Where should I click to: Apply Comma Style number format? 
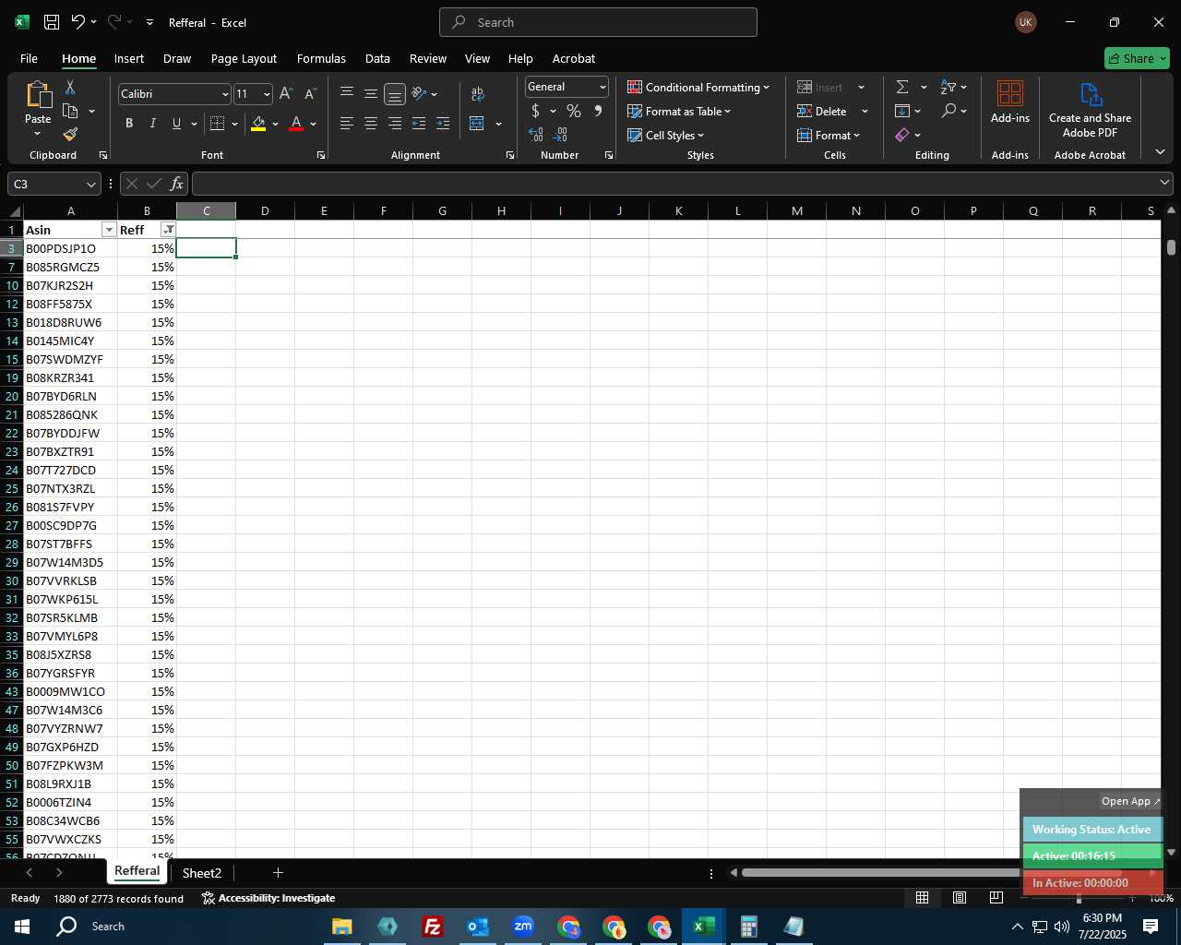[x=598, y=111]
